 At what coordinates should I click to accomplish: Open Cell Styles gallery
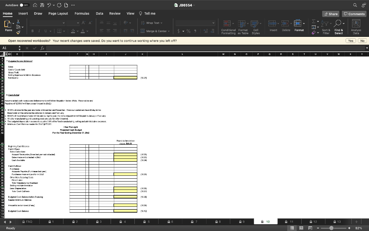point(255,27)
